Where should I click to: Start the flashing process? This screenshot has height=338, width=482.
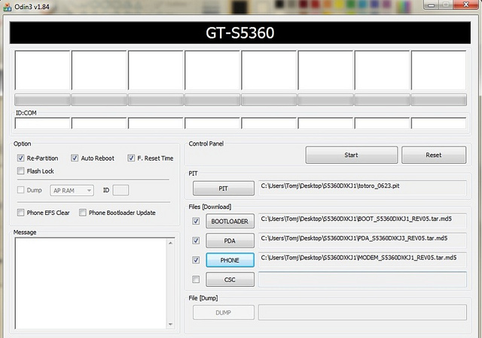click(352, 155)
